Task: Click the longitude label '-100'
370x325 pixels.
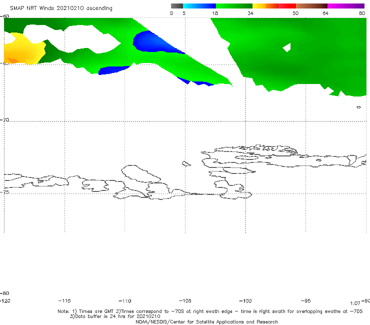Action: tap(245, 300)
